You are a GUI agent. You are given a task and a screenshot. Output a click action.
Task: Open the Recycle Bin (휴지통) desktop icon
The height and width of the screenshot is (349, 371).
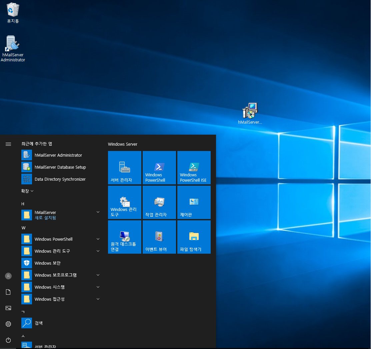pyautogui.click(x=13, y=13)
